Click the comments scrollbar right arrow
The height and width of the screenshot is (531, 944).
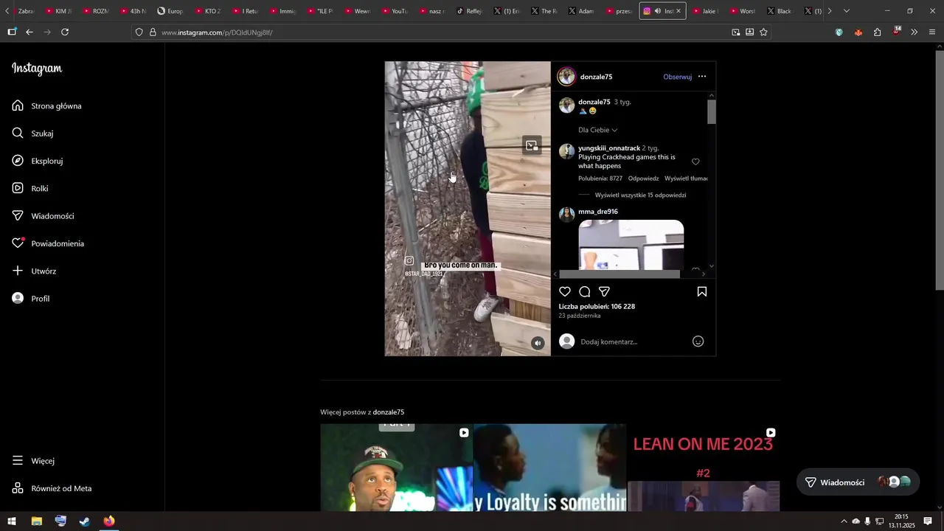(703, 274)
